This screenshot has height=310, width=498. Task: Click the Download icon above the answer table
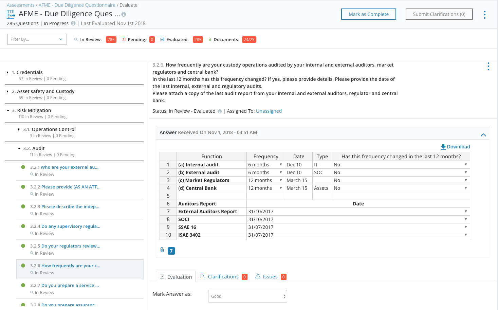pyautogui.click(x=443, y=147)
